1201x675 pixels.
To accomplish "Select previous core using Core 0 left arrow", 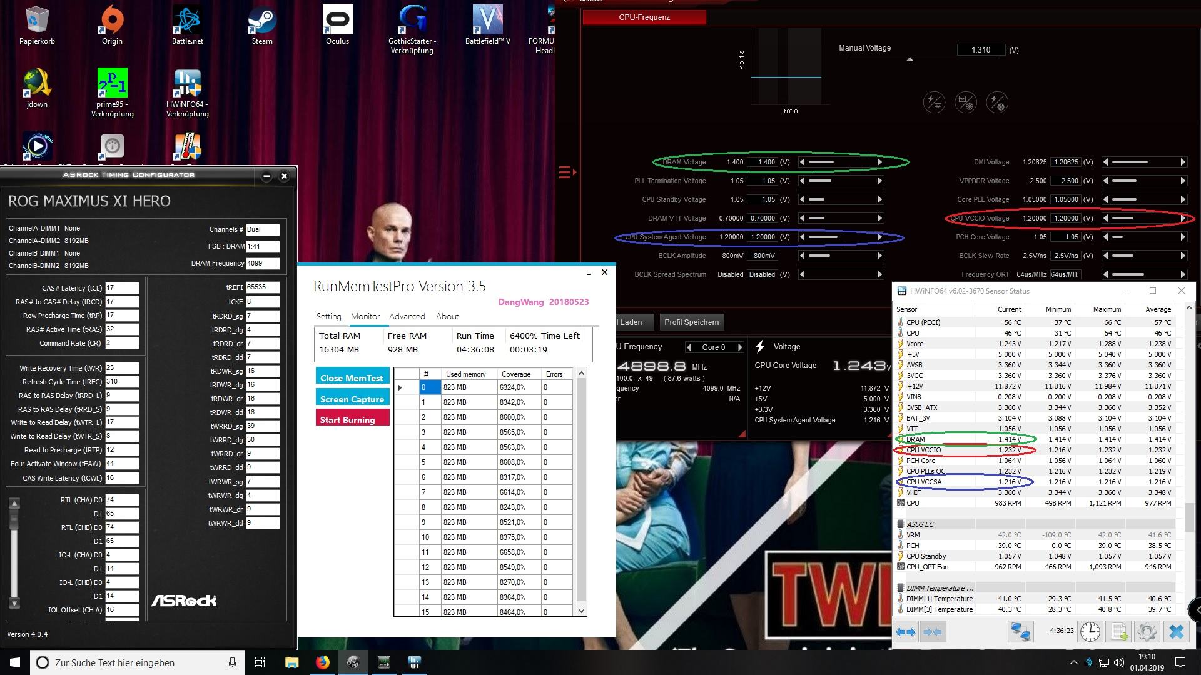I will click(689, 347).
